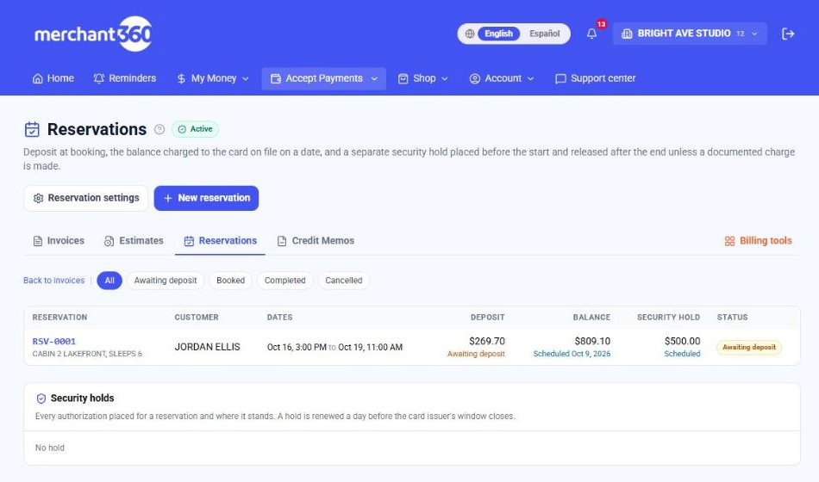The width and height of the screenshot is (819, 482).
Task: Open Reminders in navigation
Action: (x=125, y=79)
